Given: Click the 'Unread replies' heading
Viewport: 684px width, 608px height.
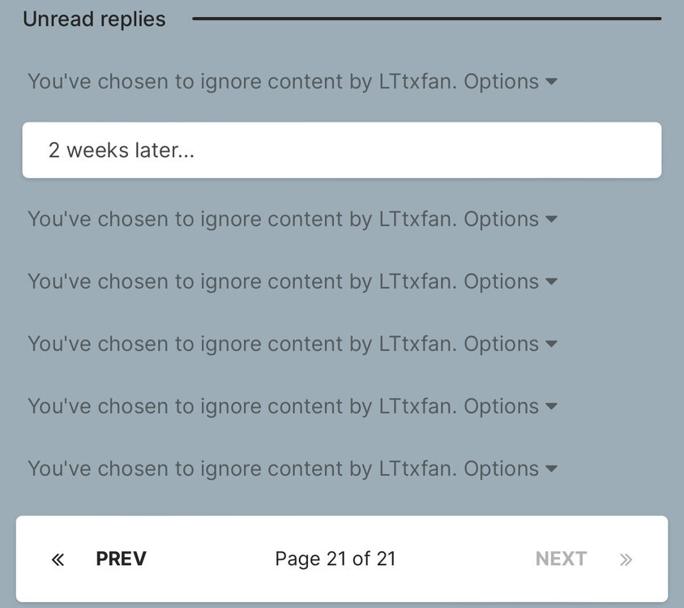Looking at the screenshot, I should (x=94, y=19).
